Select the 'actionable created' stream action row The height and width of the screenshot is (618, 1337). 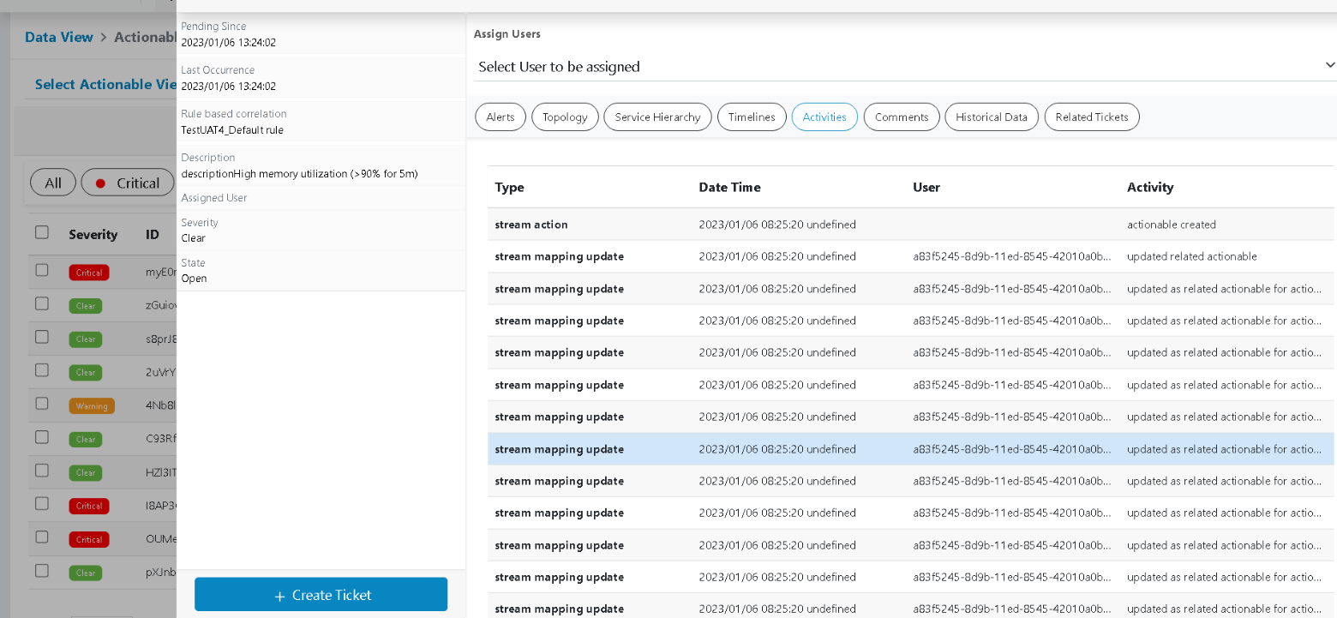(x=910, y=225)
